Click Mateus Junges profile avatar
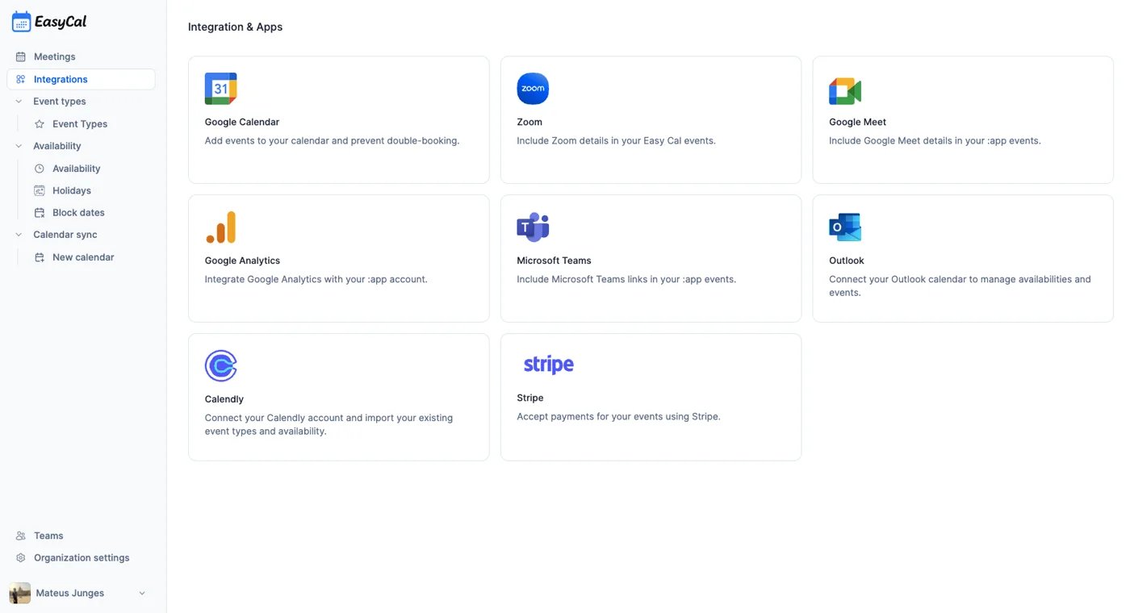Viewport: 1130px width, 613px height. [20, 593]
